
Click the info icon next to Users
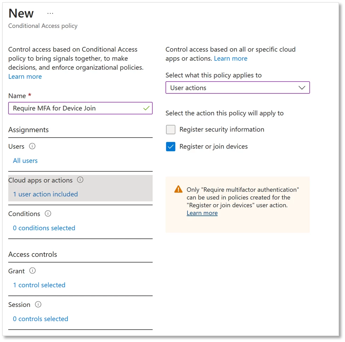(x=32, y=146)
